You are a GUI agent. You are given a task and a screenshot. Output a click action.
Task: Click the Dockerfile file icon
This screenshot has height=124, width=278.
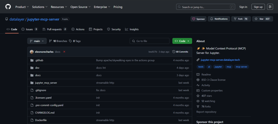[x=32, y=120]
